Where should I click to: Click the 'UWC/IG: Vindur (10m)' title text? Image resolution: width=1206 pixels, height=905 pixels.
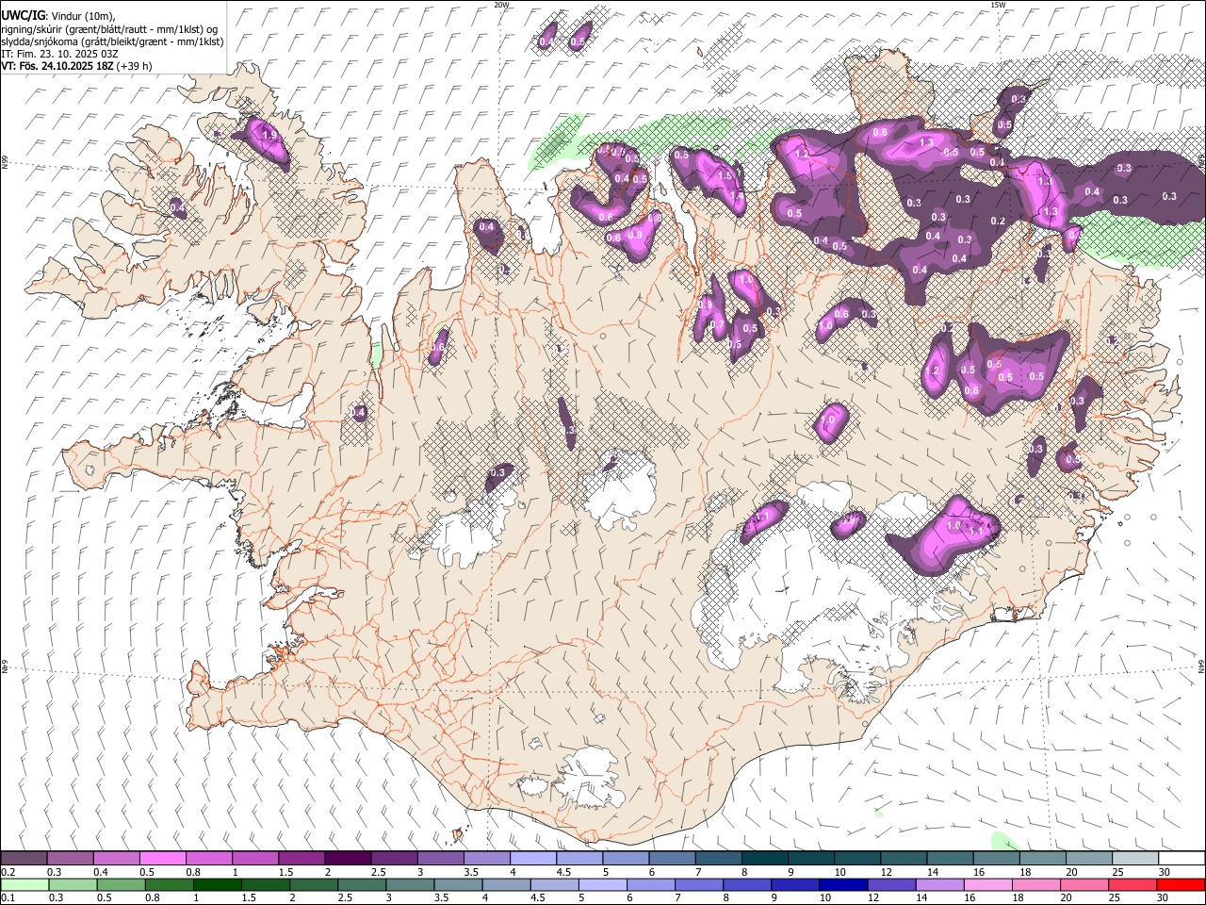click(x=58, y=16)
